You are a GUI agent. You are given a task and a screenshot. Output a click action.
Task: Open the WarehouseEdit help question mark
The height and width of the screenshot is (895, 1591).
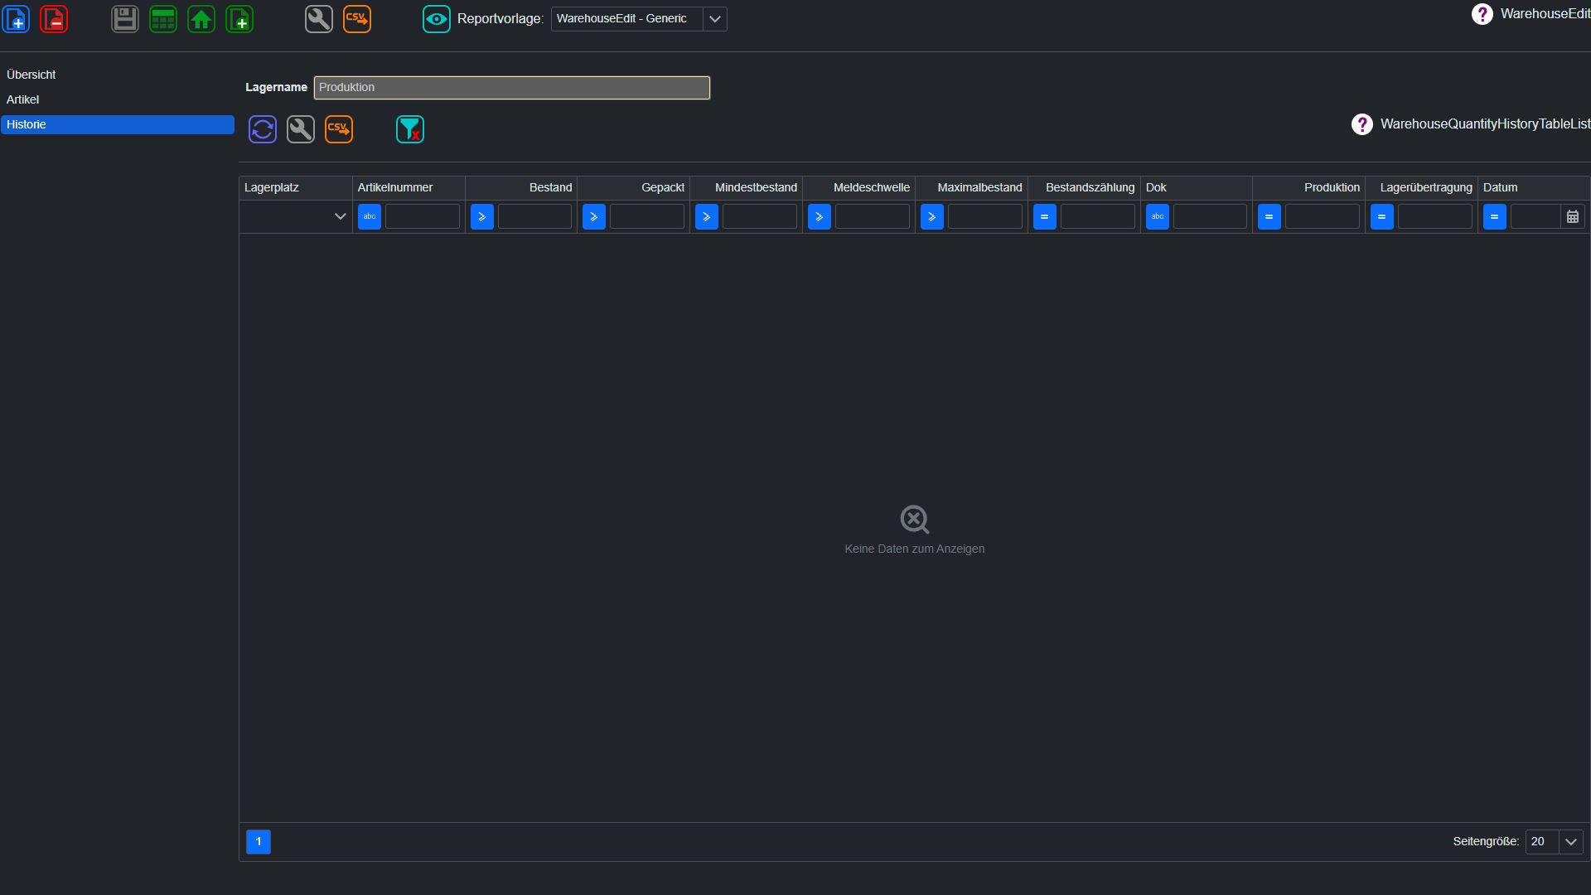tap(1482, 14)
